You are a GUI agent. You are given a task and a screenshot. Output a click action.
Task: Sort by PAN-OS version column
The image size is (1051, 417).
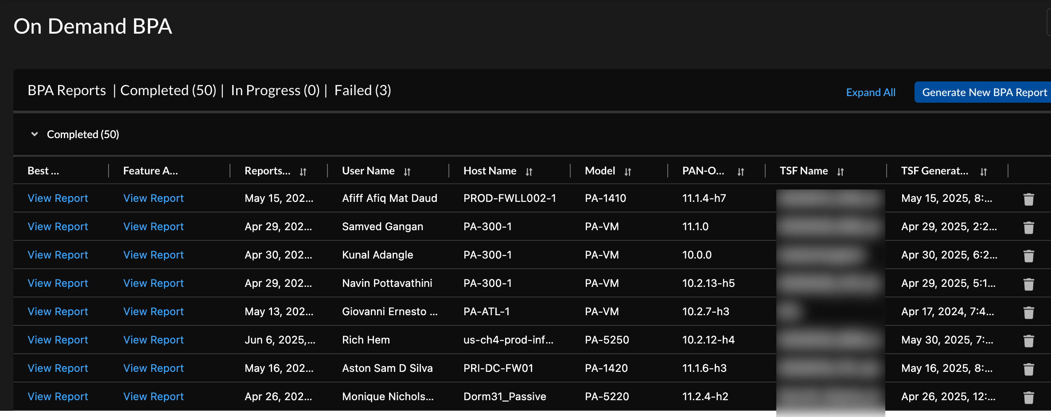[x=740, y=172]
